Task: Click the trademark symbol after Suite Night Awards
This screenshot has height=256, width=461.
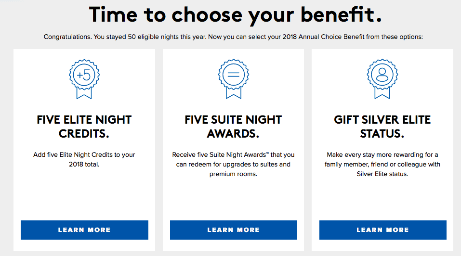Action: click(267, 153)
